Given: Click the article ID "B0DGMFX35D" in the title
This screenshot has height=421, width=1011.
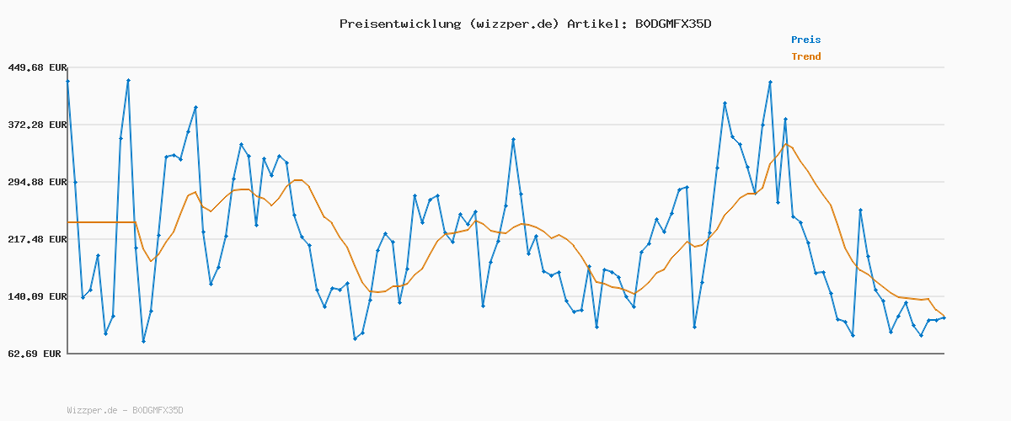Looking at the screenshot, I should (x=672, y=24).
